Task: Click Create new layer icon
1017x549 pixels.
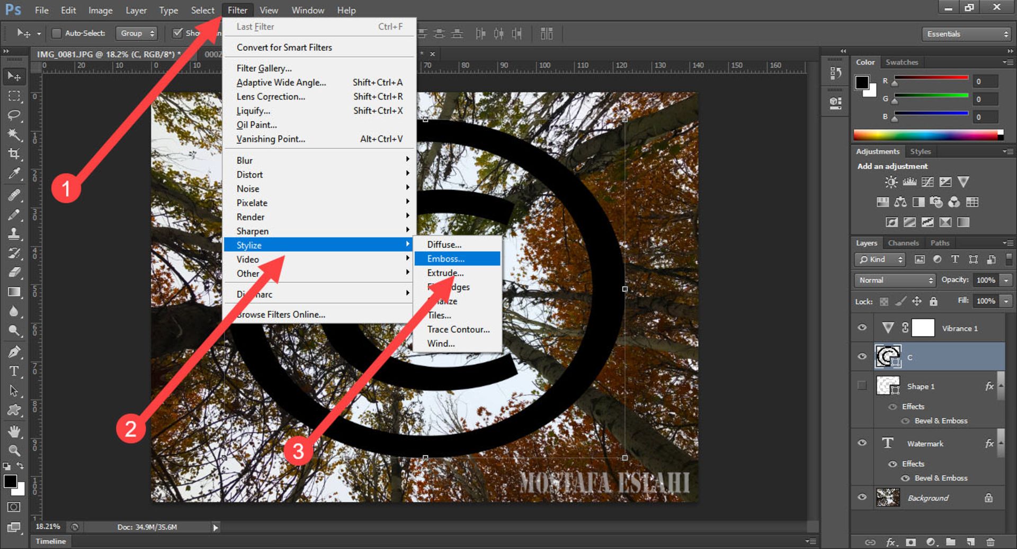Action: pyautogui.click(x=970, y=542)
